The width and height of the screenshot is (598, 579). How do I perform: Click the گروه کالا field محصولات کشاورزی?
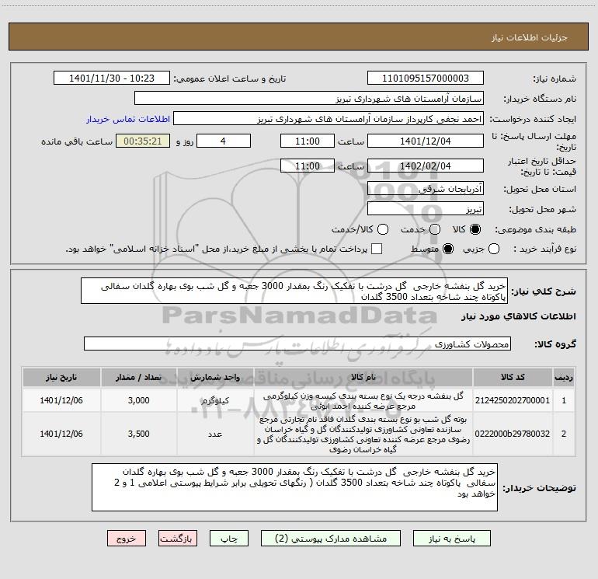pyautogui.click(x=297, y=344)
